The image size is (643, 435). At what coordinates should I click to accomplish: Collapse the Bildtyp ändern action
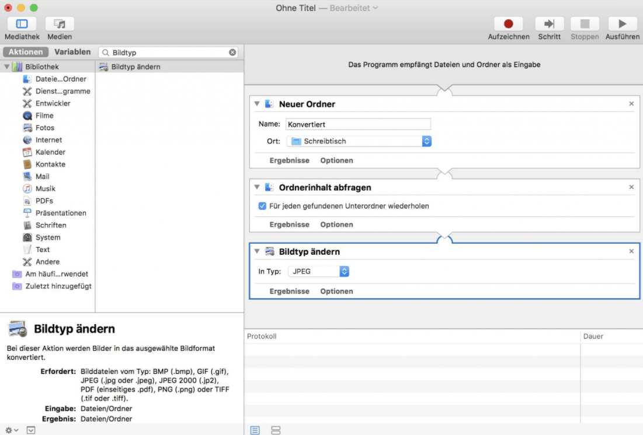point(257,251)
